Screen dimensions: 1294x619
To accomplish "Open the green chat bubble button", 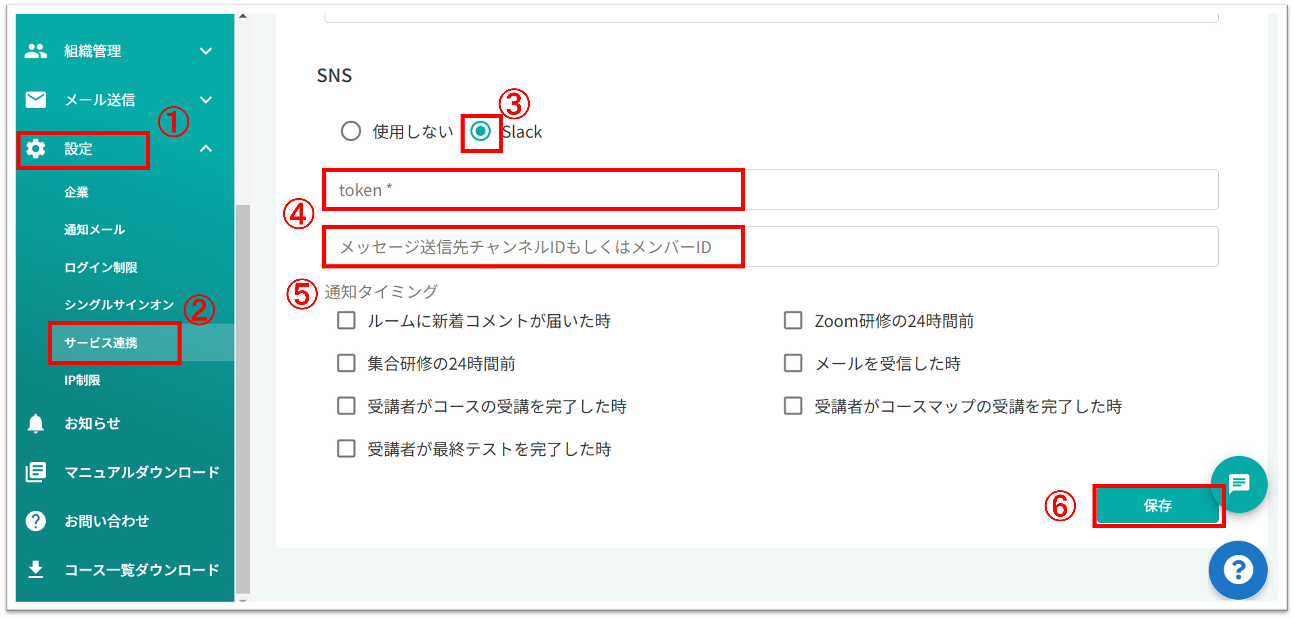I will pyautogui.click(x=1239, y=484).
